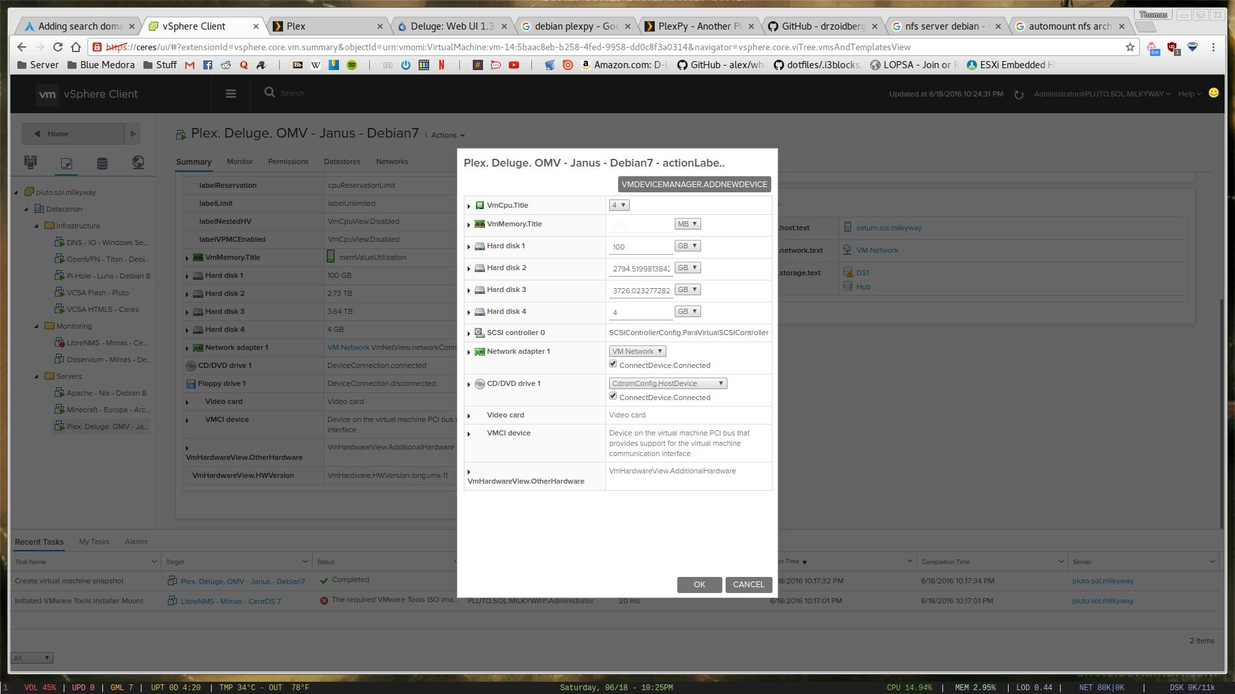The image size is (1235, 694).
Task: Click the smiley feedback icon
Action: pos(1213,93)
